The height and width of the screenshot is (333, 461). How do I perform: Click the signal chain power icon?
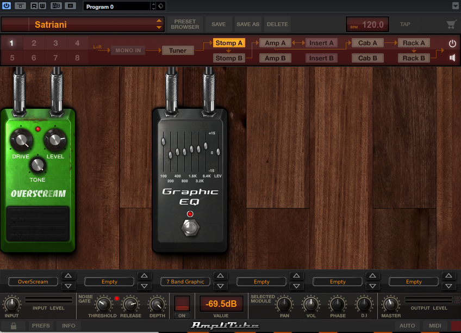(452, 44)
